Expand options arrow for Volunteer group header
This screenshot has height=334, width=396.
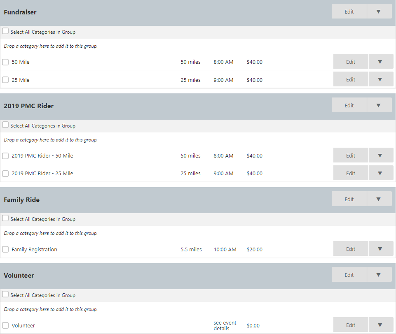(x=379, y=274)
